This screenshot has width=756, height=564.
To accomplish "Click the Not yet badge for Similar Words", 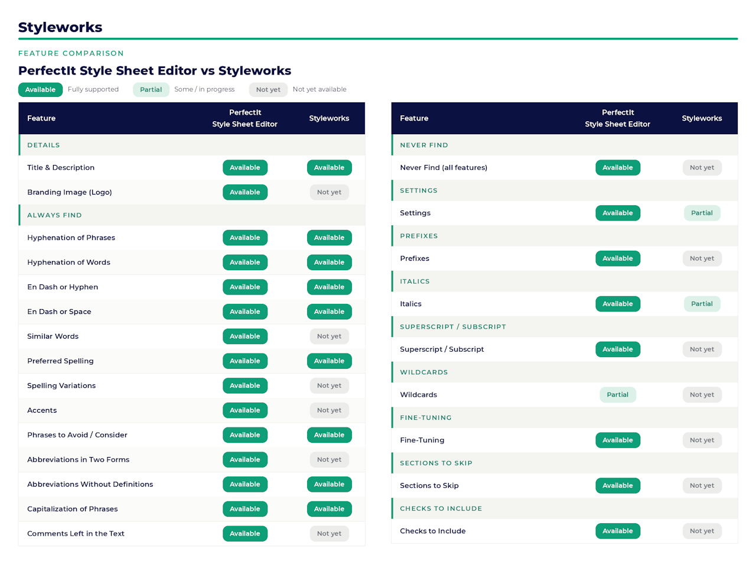I will pos(329,336).
